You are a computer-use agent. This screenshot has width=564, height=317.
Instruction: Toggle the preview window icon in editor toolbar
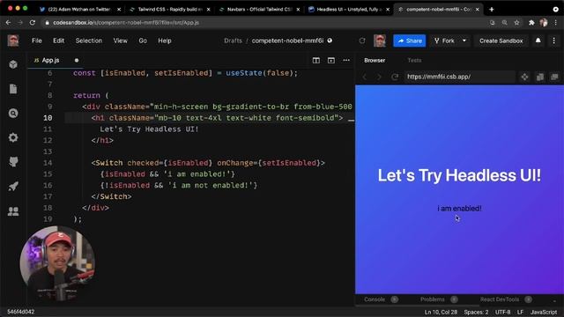point(331,61)
